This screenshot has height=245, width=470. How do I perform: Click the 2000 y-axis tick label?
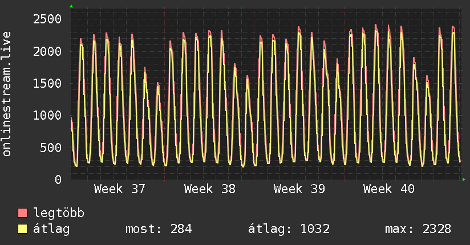point(47,51)
